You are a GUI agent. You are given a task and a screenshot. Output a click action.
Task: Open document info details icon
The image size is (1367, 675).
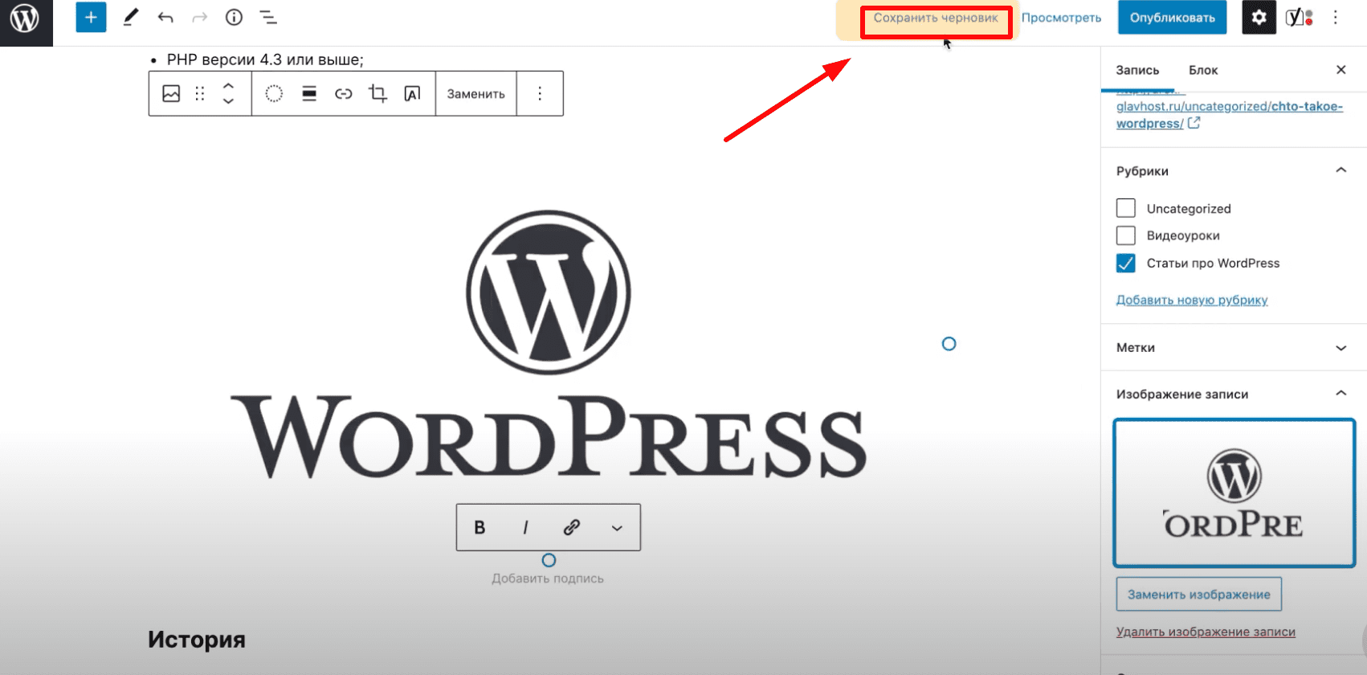(x=234, y=17)
